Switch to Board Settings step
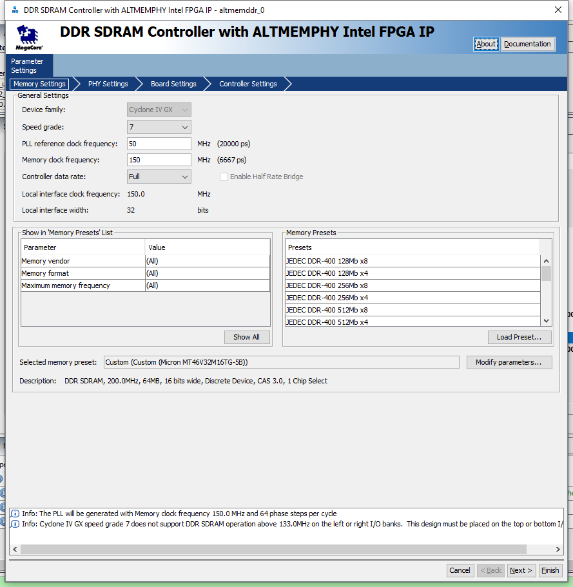 pyautogui.click(x=173, y=84)
